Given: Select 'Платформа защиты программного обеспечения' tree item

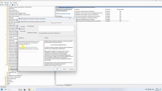Looking at the screenshot, I should click(20, 7).
